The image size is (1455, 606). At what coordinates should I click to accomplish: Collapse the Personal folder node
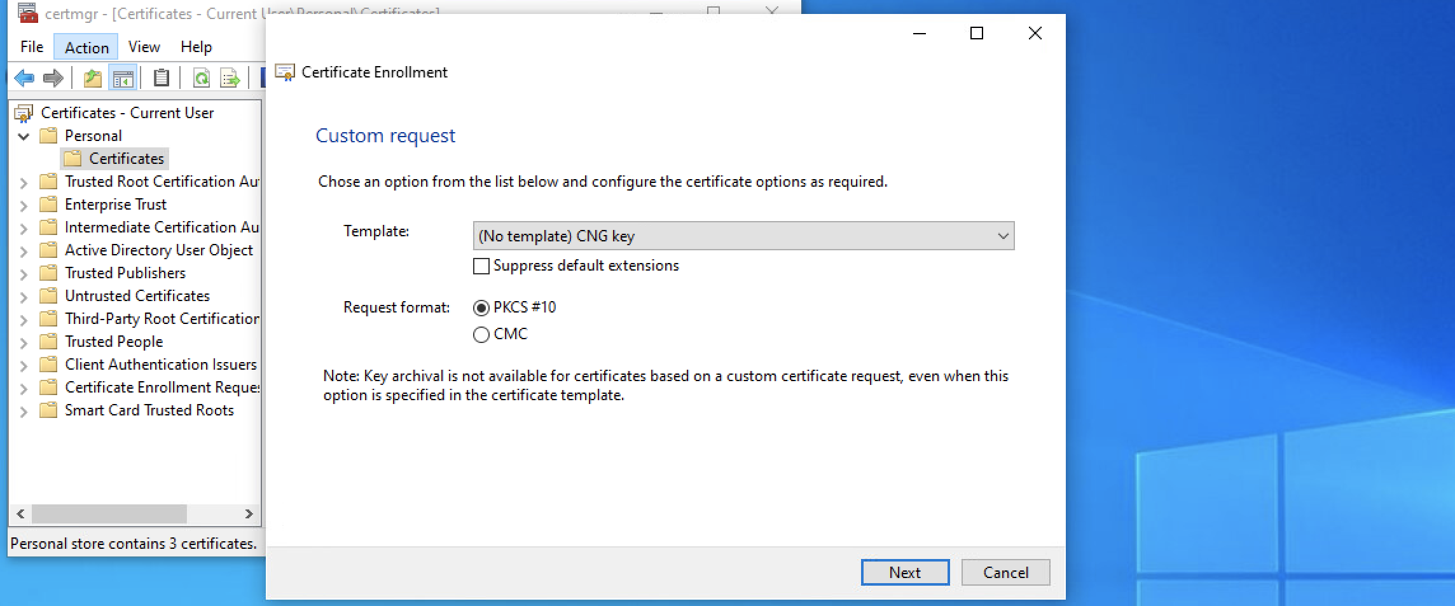point(24,136)
